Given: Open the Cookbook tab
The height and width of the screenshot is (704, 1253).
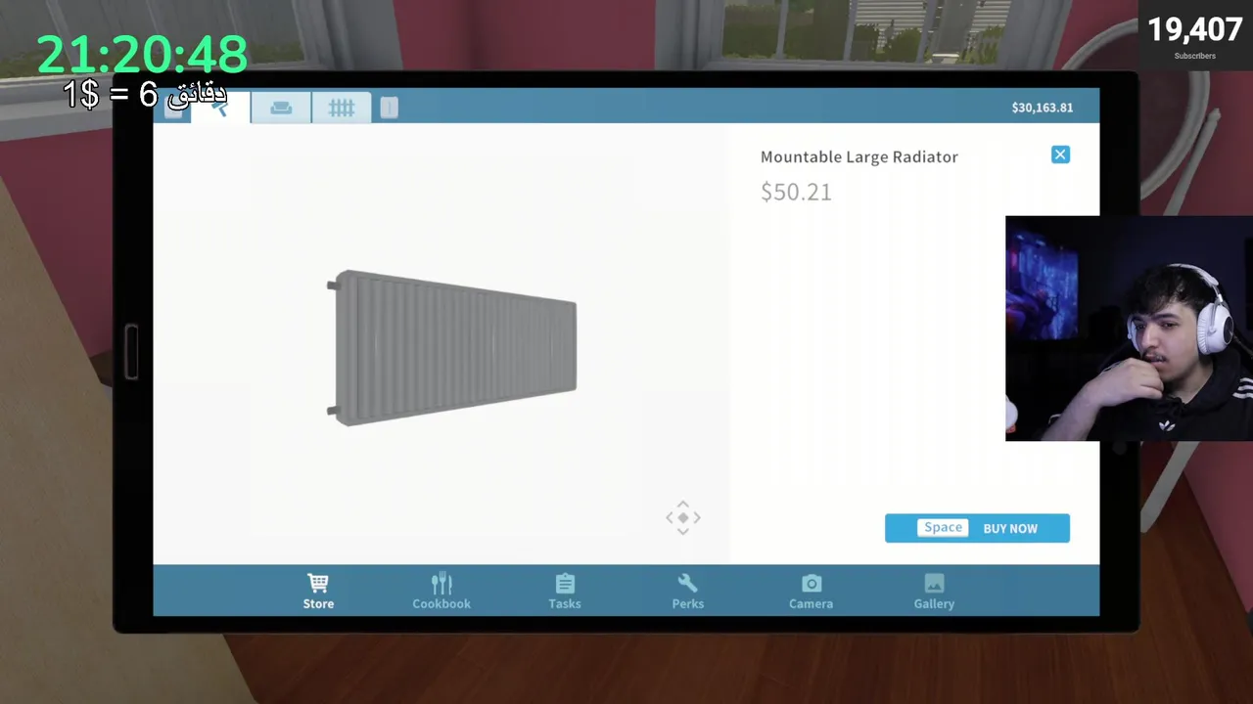Looking at the screenshot, I should (441, 592).
